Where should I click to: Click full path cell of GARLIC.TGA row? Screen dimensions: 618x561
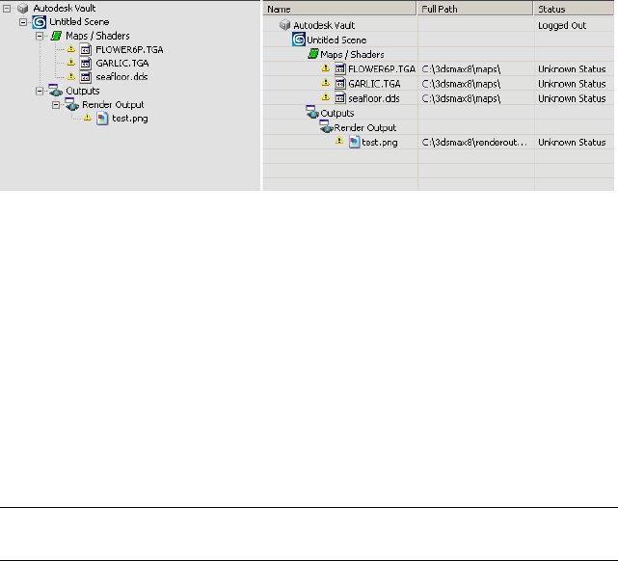(475, 84)
